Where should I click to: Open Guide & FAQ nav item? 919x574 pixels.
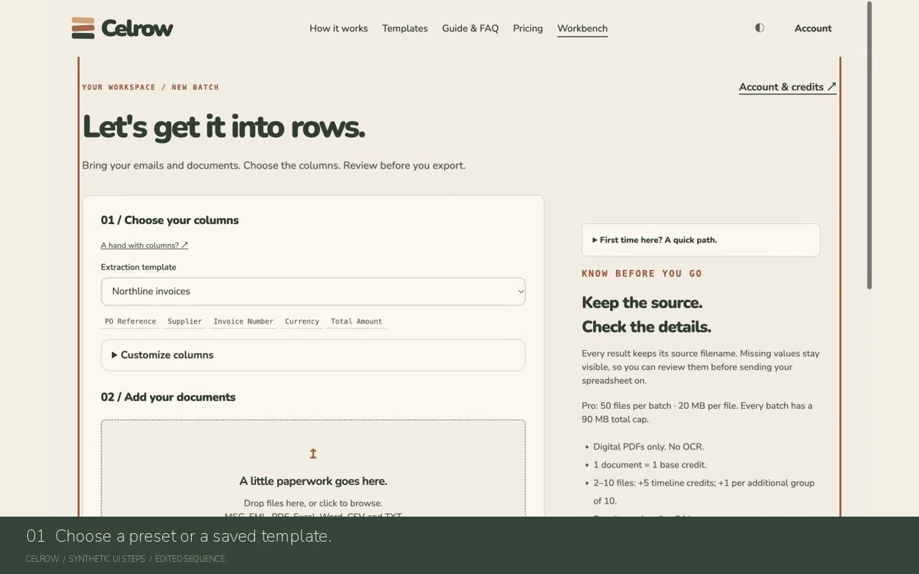[x=470, y=29]
